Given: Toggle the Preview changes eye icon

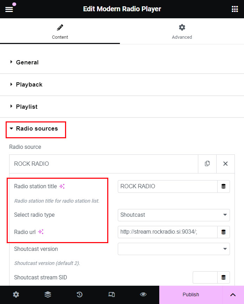Looking at the screenshot, I should click(143, 294).
